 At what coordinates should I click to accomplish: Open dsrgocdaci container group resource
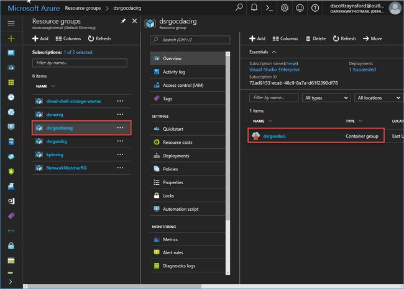pyautogui.click(x=274, y=136)
